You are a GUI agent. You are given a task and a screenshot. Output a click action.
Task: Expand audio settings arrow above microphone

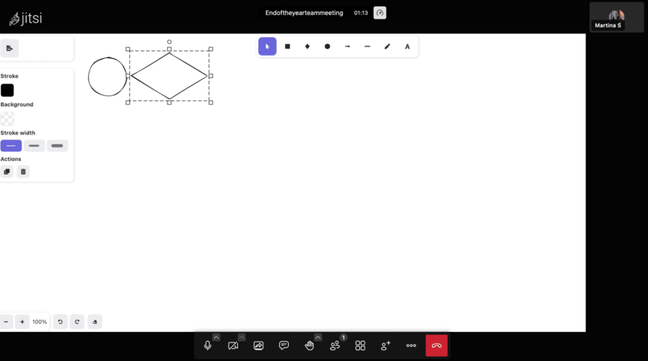[x=216, y=337]
